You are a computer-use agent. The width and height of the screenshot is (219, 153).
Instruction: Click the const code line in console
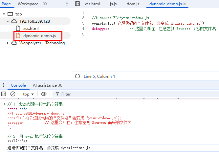point(21,109)
